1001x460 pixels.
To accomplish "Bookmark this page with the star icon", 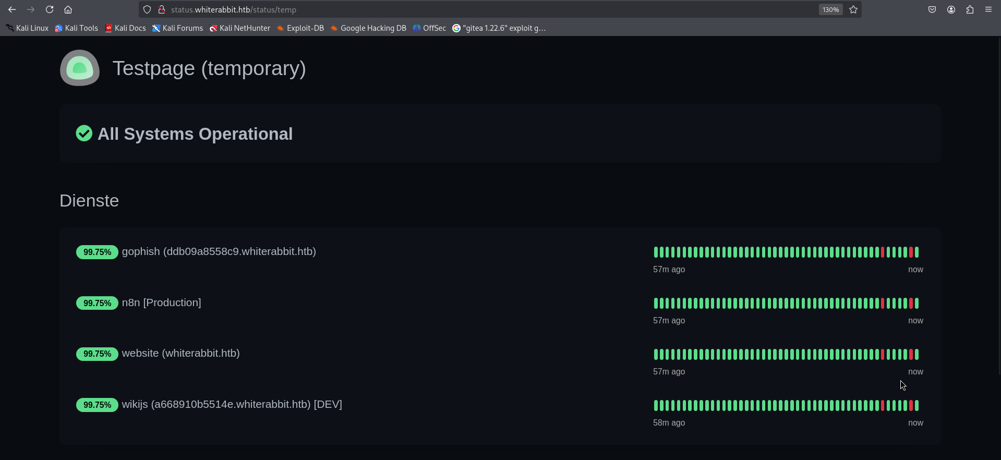I will pos(853,9).
